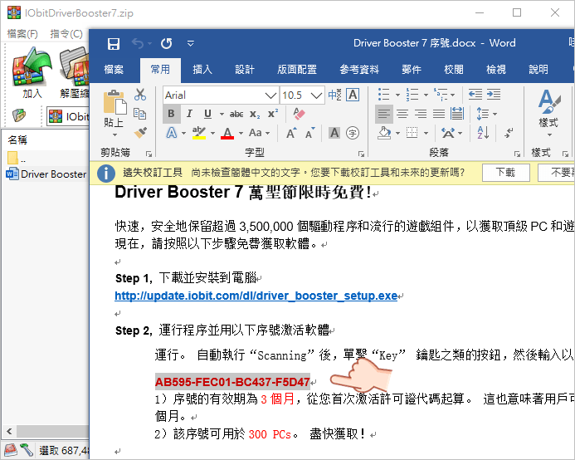575x460 pixels.
Task: Click the serial AB595-FEC01-BC437-F5D47 text
Action: 232,382
